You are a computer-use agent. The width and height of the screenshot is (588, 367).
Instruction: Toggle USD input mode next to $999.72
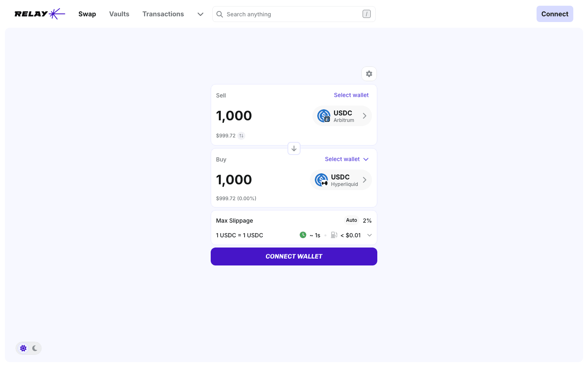[241, 136]
